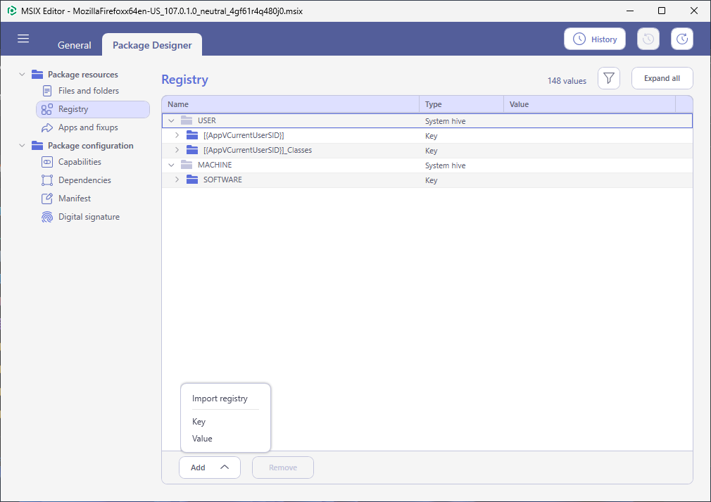The height and width of the screenshot is (502, 711).
Task: Open the registry filter funnel
Action: point(608,78)
